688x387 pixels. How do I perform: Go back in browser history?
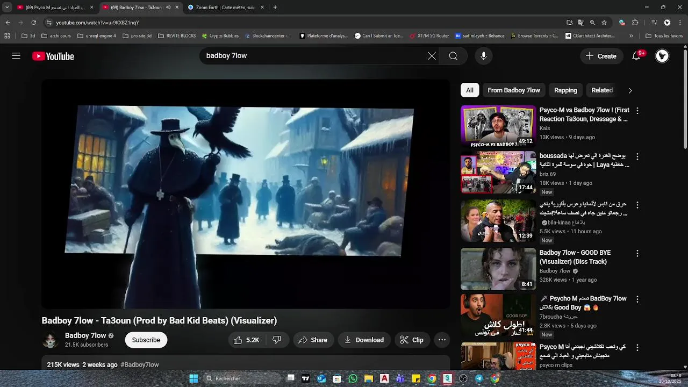coord(8,23)
